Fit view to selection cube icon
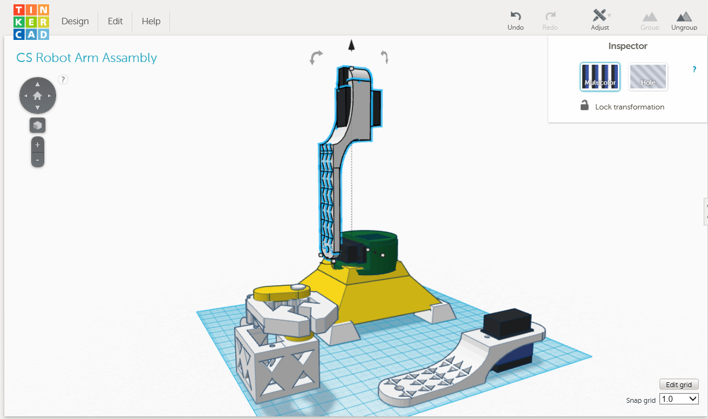The image size is (708, 419). 37,126
